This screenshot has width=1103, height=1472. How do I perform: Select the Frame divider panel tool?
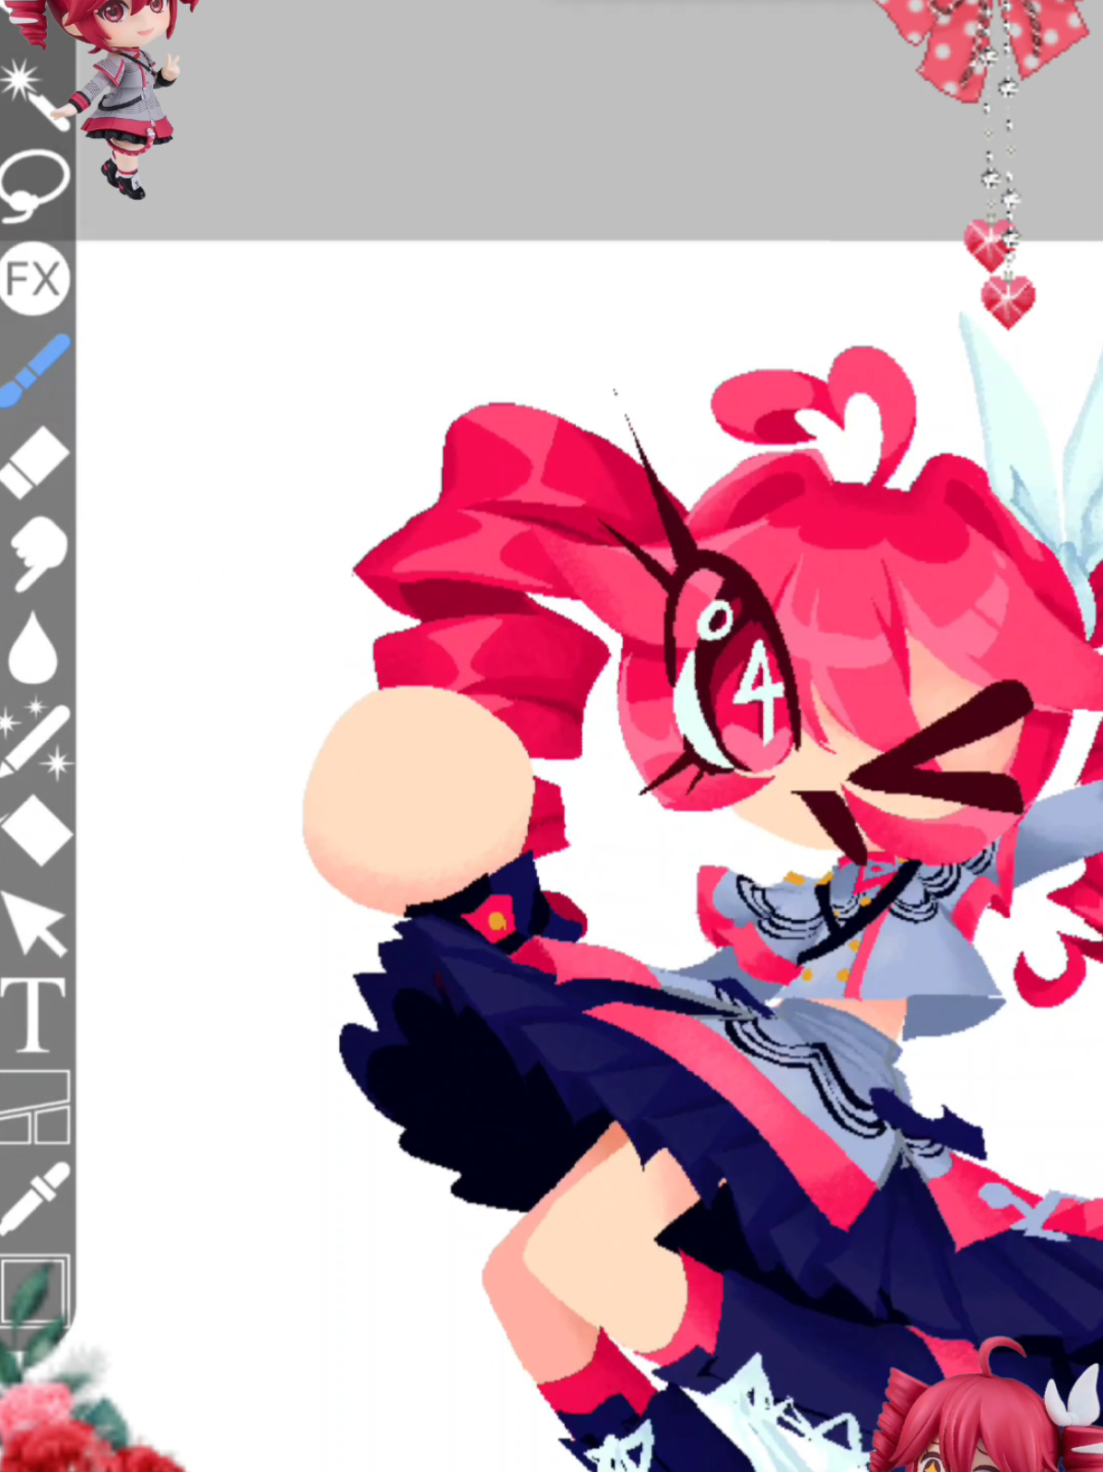35,1107
